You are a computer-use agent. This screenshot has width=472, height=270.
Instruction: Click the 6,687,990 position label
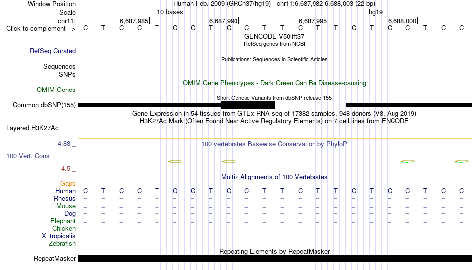(224, 21)
